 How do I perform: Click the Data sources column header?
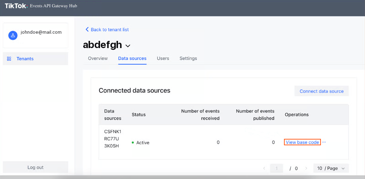tap(113, 114)
